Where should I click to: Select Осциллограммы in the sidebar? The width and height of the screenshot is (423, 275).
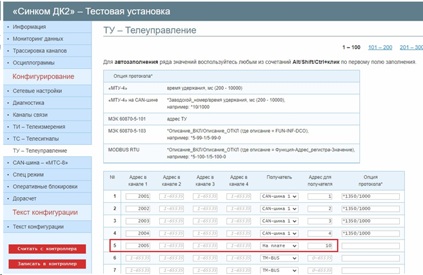pyautogui.click(x=34, y=62)
